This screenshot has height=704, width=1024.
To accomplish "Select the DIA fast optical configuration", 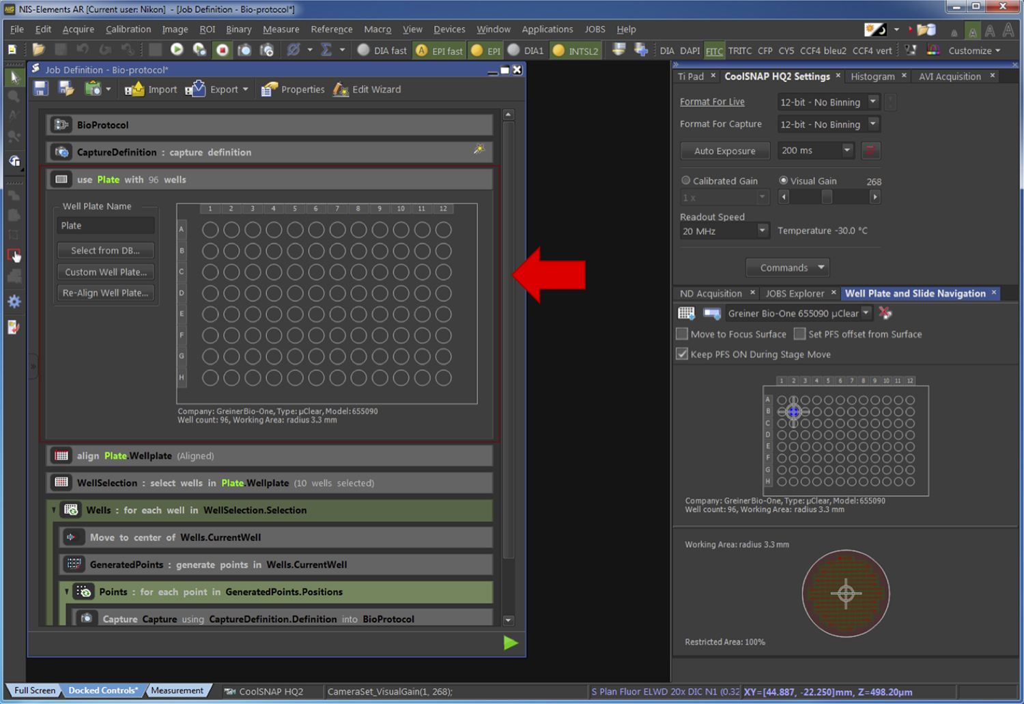I will (x=382, y=50).
